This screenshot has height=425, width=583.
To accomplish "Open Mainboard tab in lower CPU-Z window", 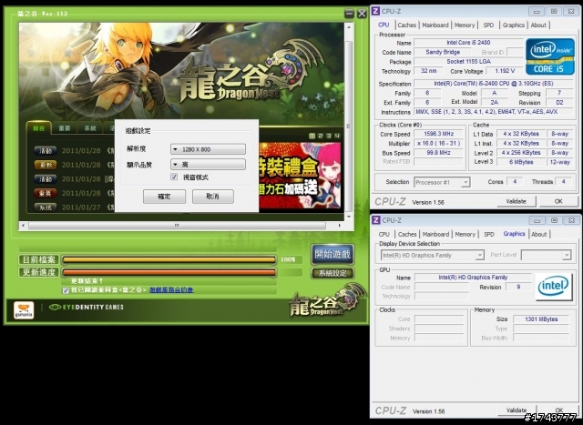I will pos(435,235).
